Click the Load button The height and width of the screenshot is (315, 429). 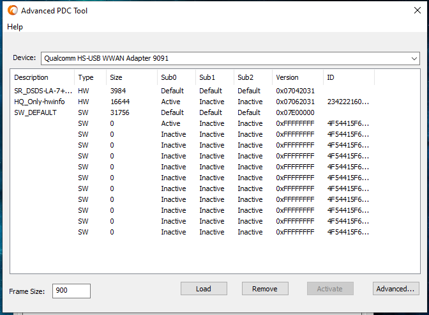point(204,289)
